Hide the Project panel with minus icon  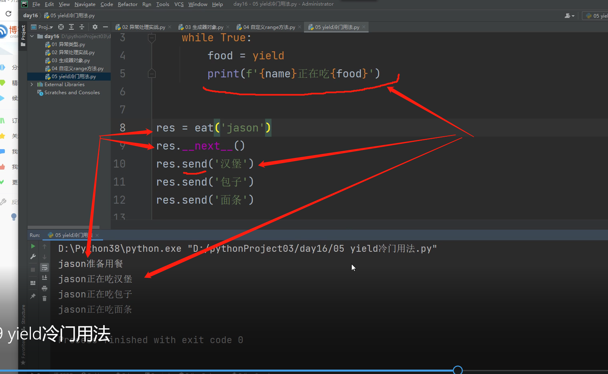click(x=105, y=27)
